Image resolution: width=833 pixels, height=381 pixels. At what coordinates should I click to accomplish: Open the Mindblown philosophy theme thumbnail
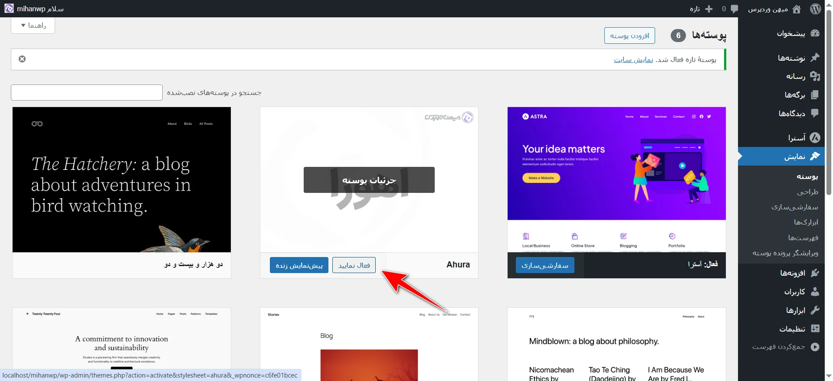click(x=617, y=344)
